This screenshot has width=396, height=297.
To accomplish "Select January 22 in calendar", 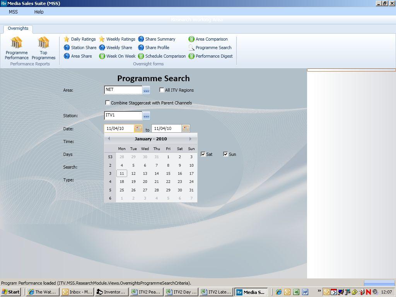I will (x=168, y=182).
